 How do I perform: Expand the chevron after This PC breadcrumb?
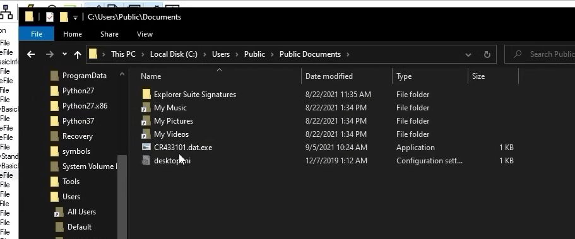click(143, 54)
